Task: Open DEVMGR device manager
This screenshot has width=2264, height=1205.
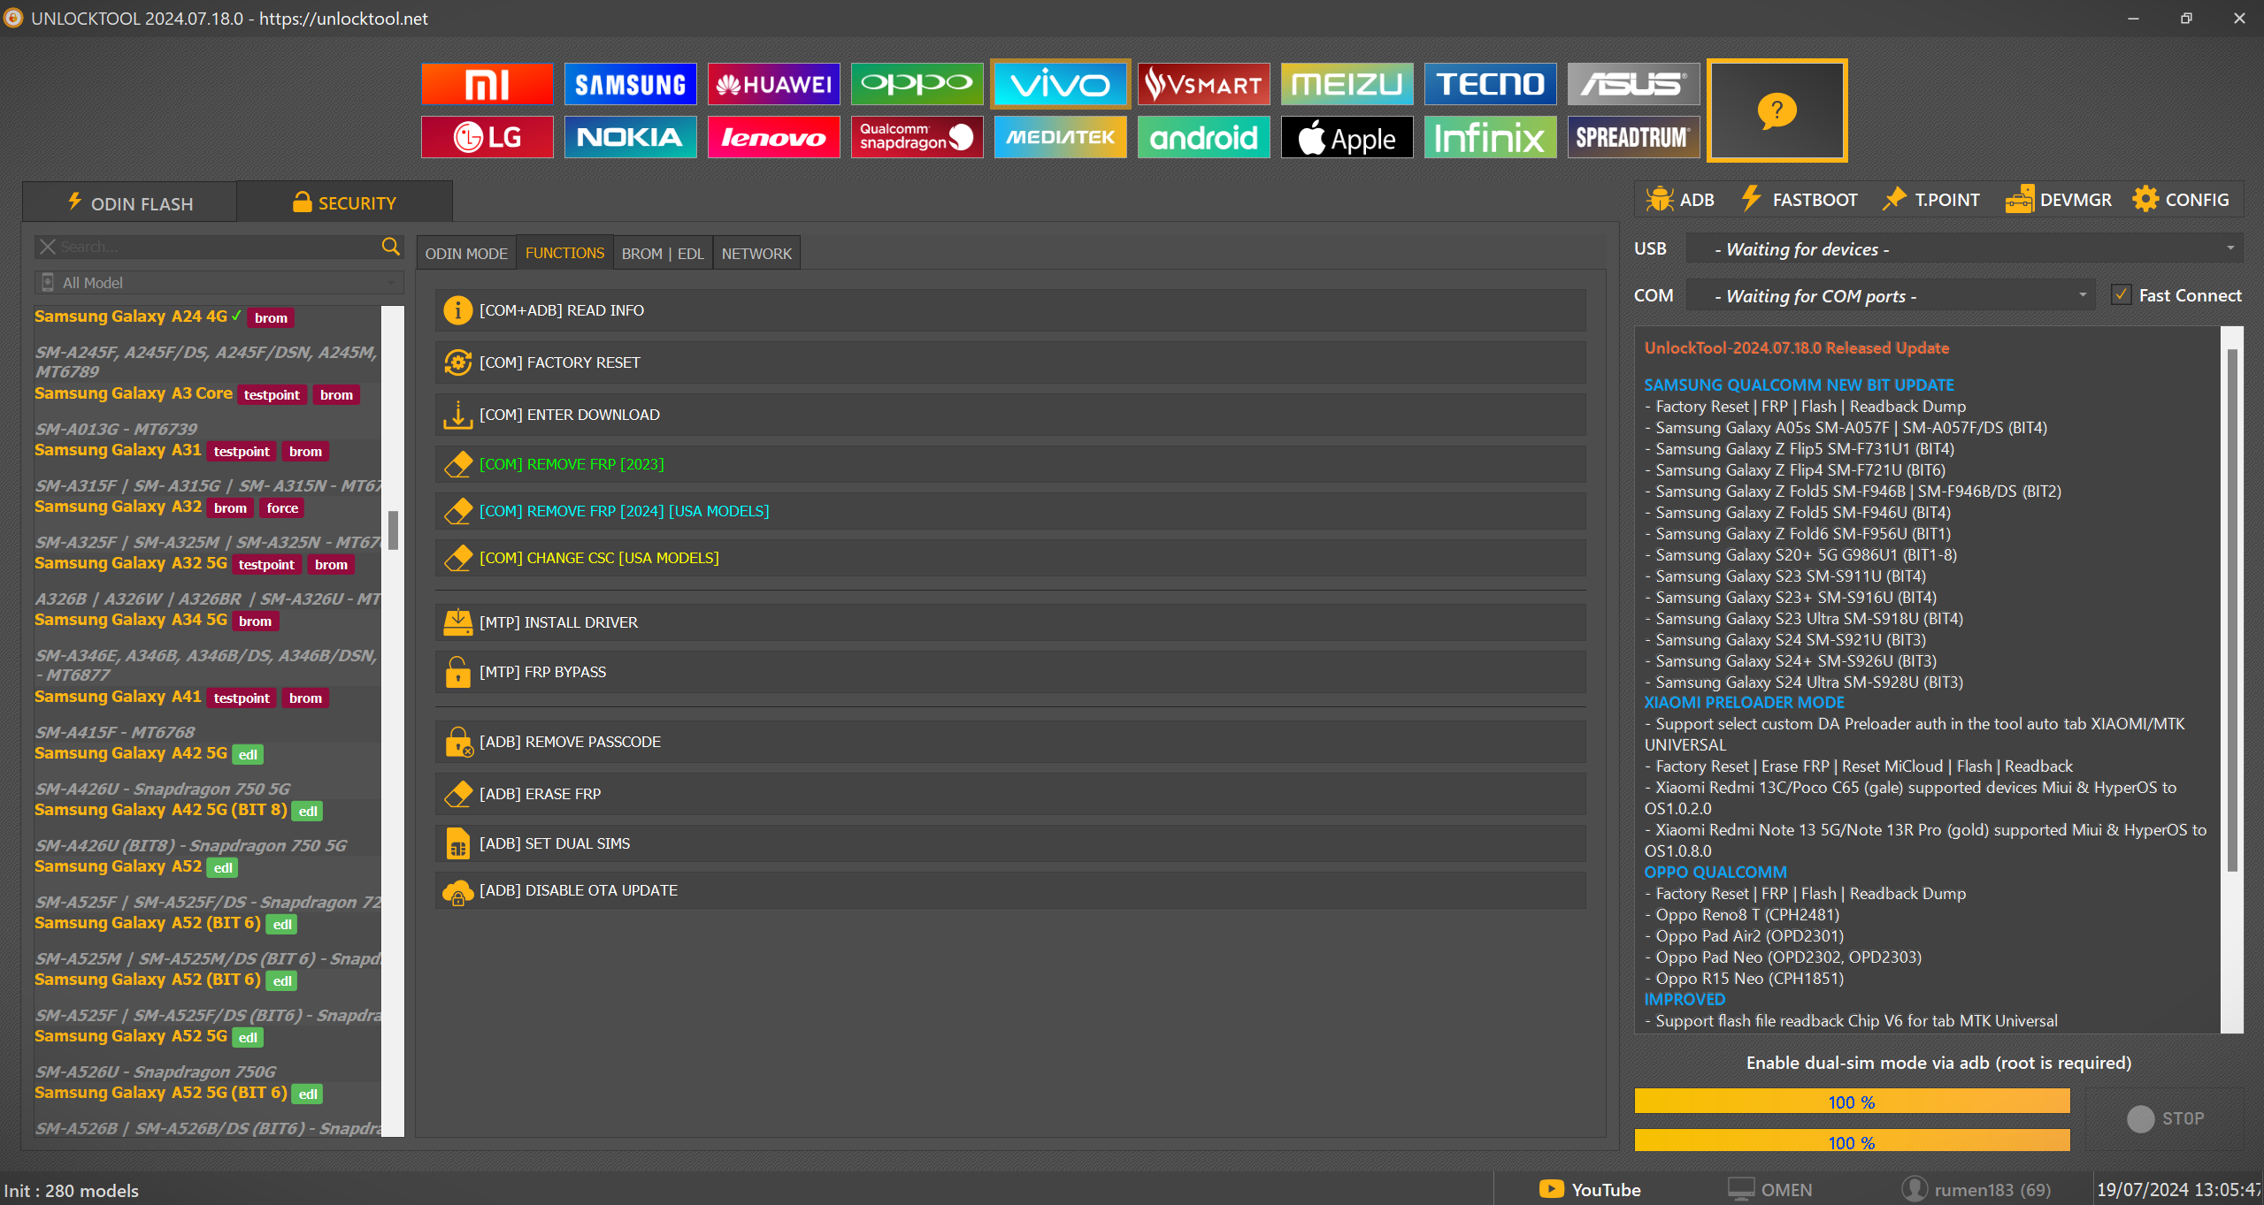Action: 2058,200
